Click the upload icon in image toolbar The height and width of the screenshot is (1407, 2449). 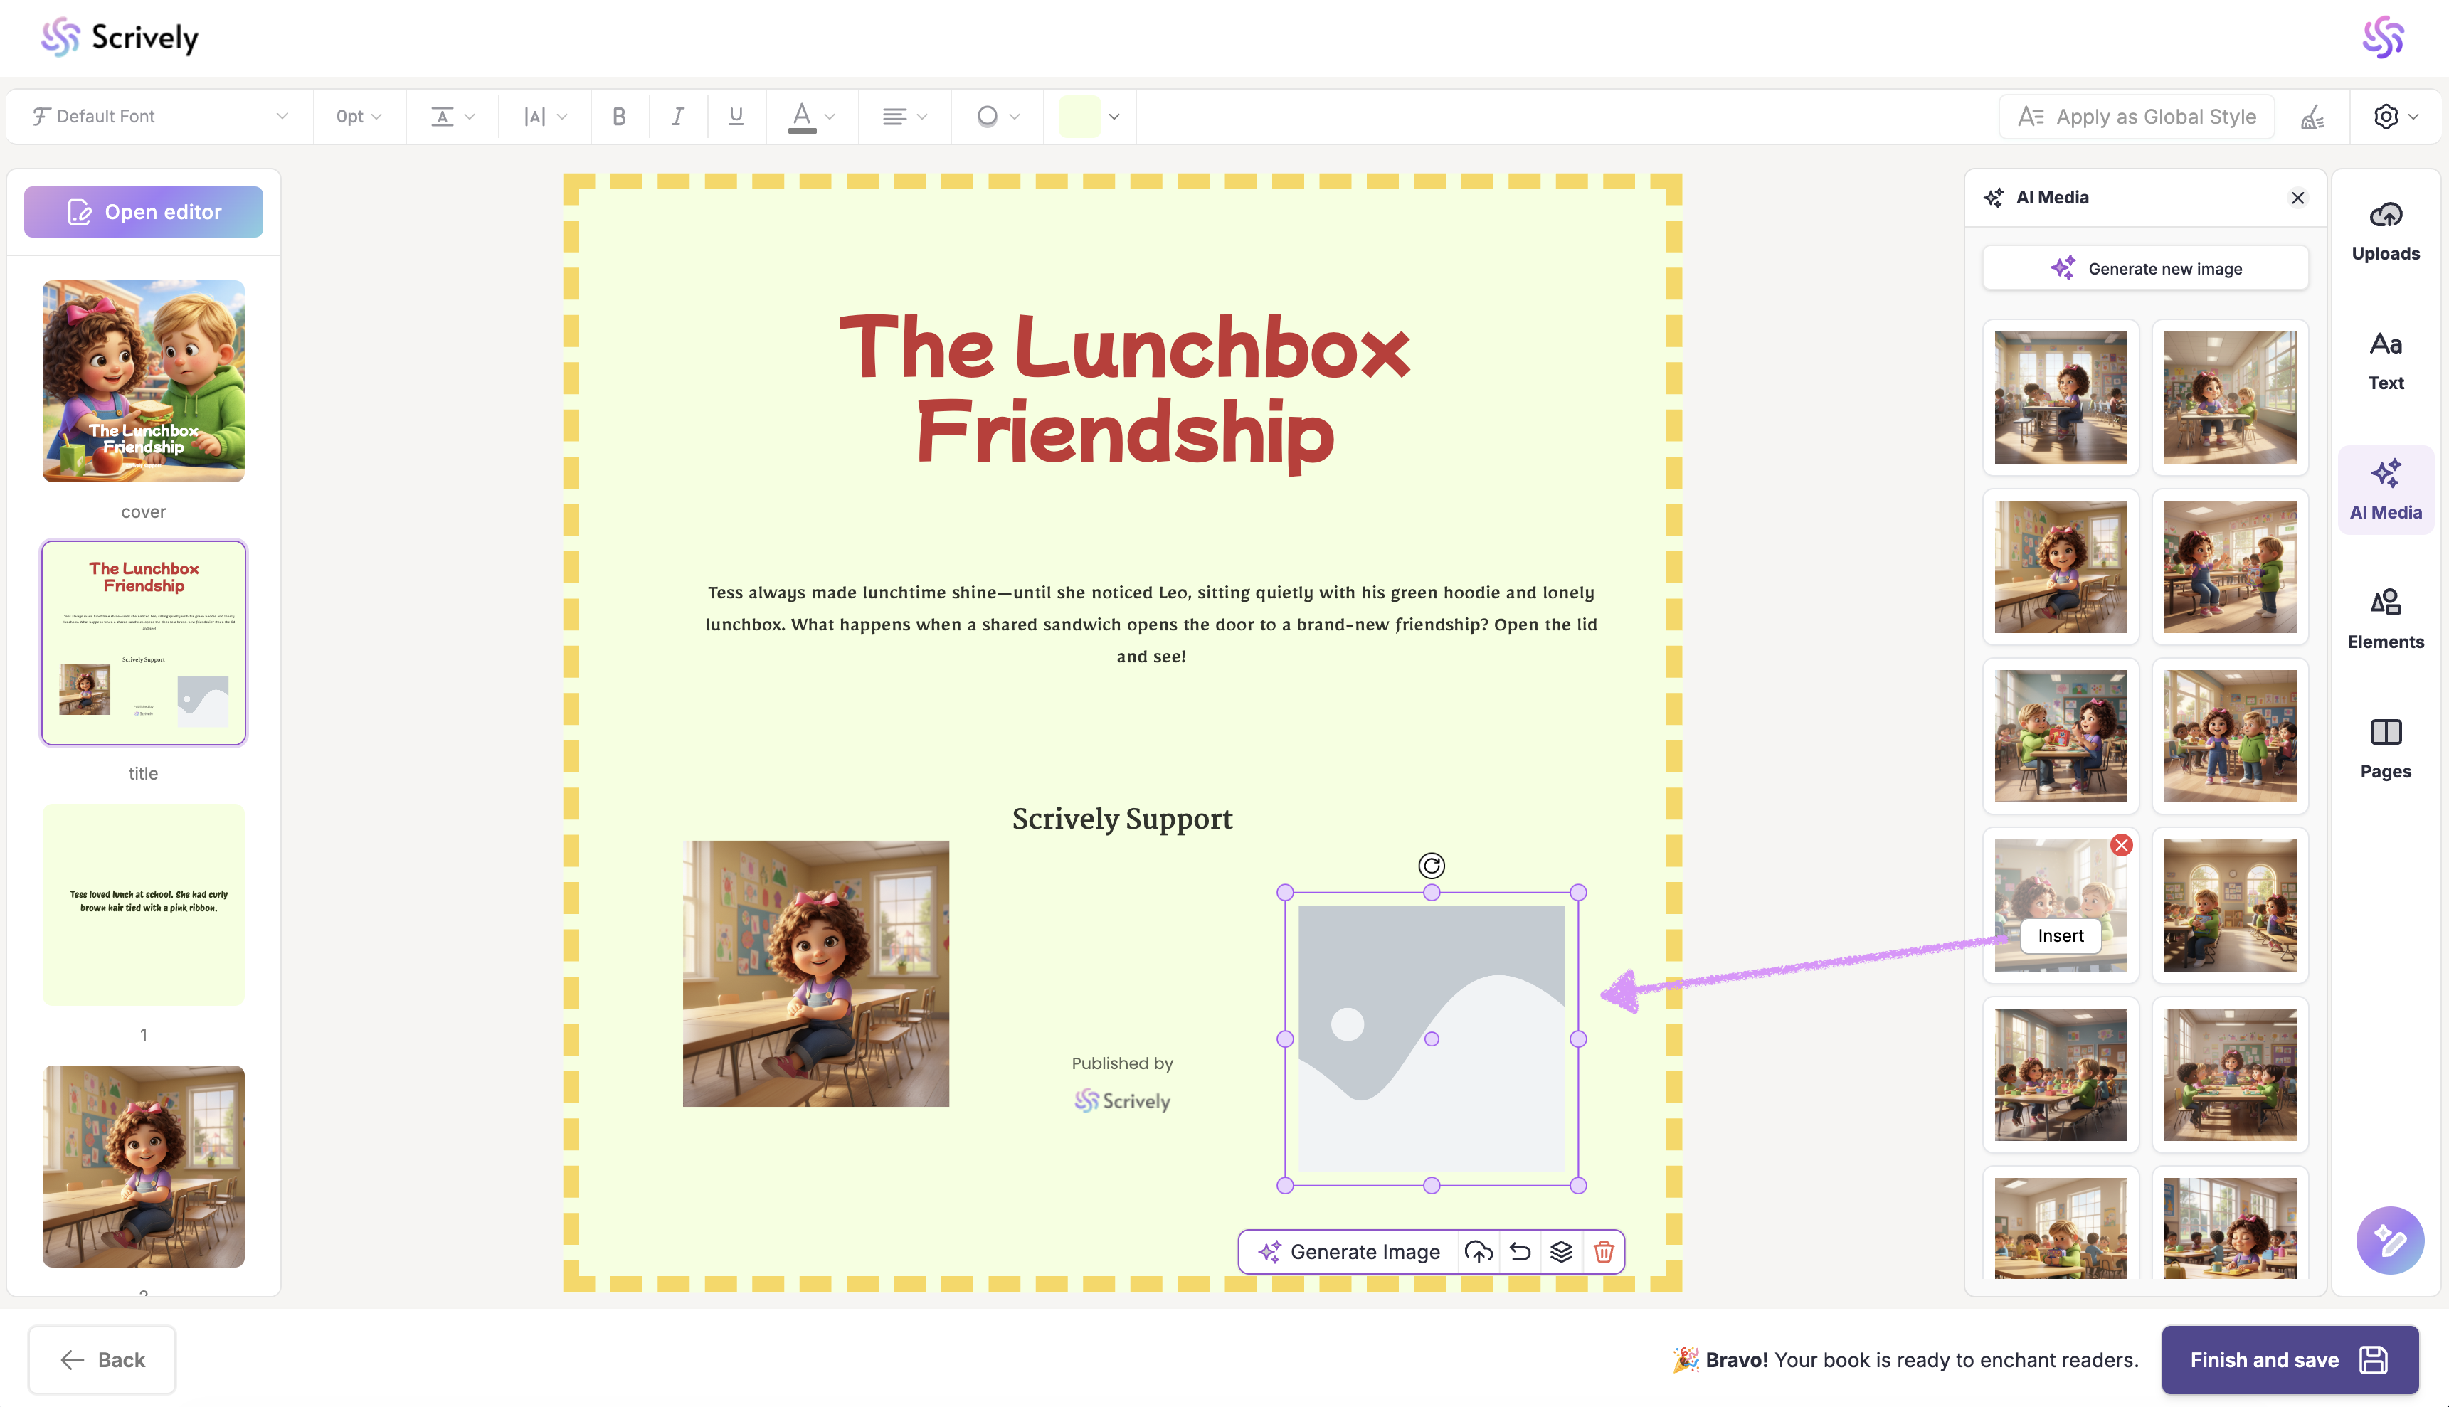point(1478,1253)
